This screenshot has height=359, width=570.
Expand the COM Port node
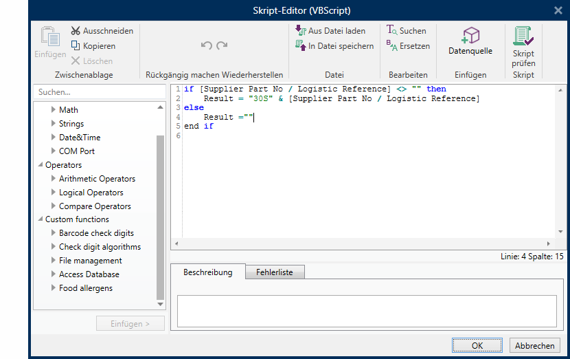point(54,151)
